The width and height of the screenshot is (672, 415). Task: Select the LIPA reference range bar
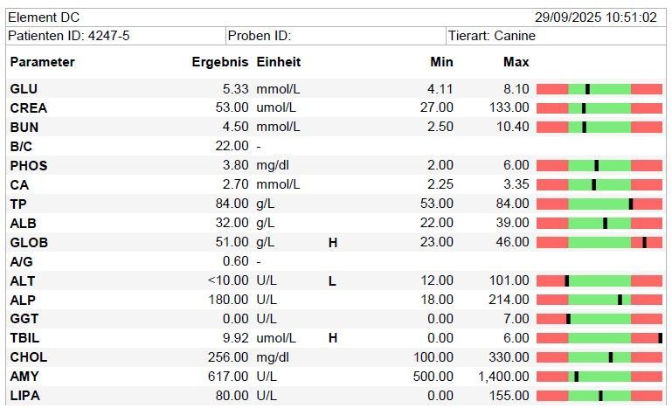pos(599,396)
